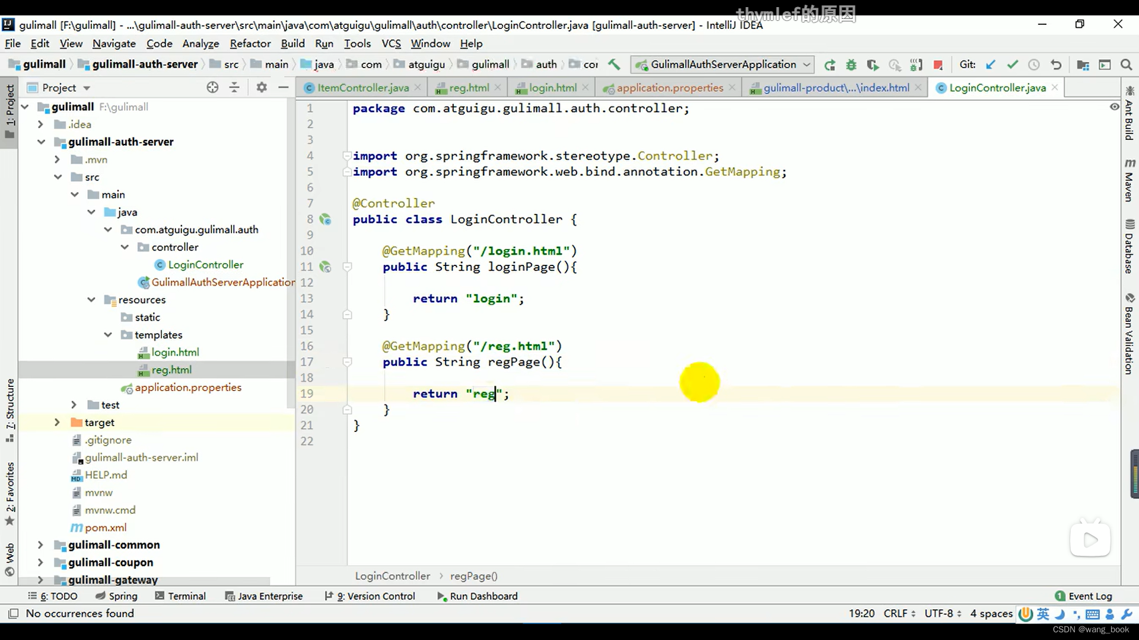The height and width of the screenshot is (640, 1139).
Task: Click the CRLF line separator in status bar
Action: click(899, 613)
